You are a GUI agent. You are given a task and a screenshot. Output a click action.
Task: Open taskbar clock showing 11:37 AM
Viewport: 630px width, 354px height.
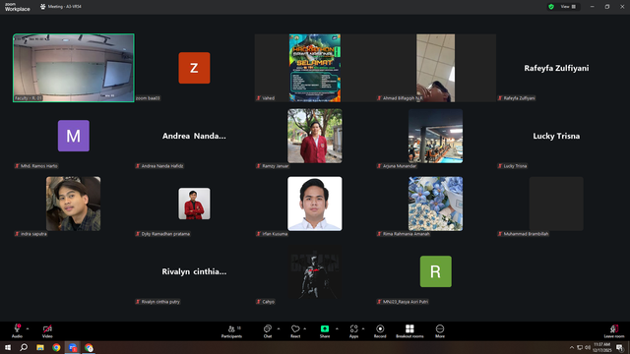601,347
